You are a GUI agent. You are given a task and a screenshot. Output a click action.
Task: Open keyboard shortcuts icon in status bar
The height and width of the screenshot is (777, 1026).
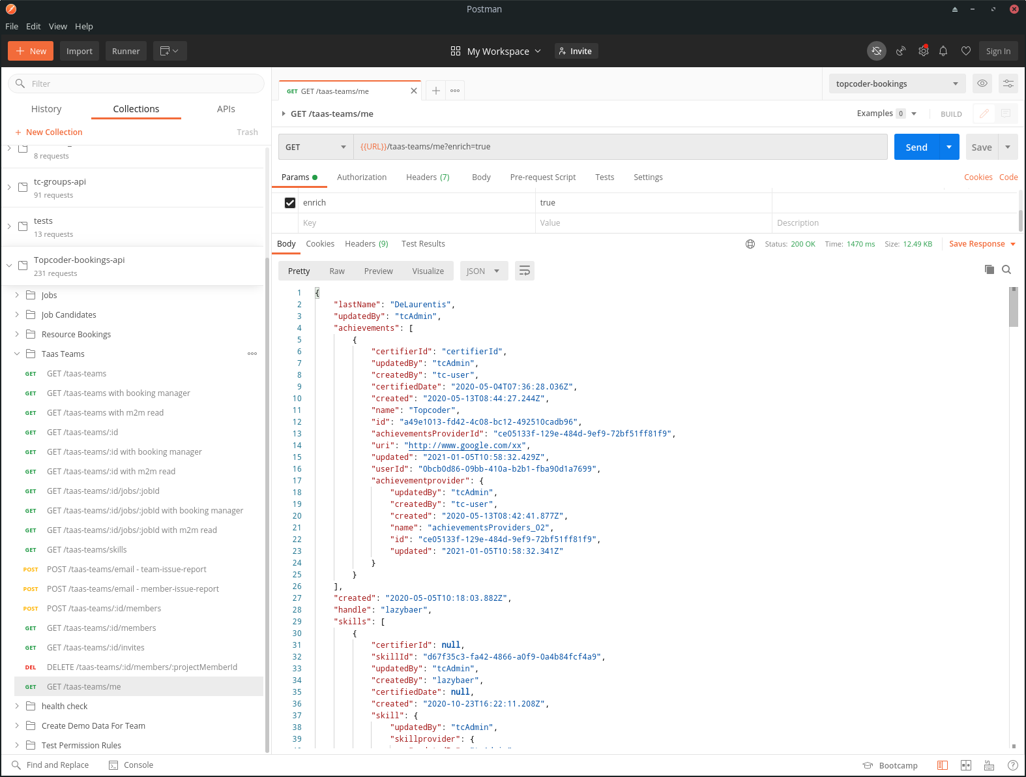[989, 765]
